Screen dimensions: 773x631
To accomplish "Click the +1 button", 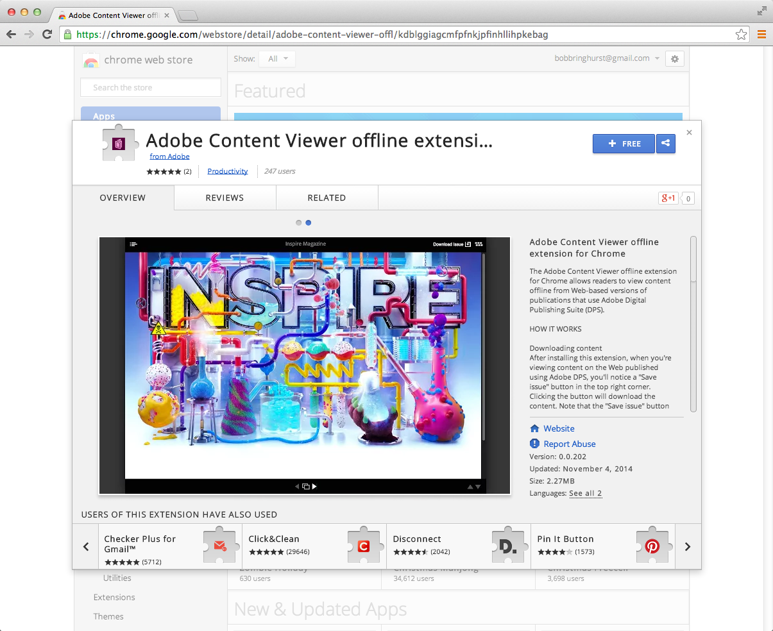I will pyautogui.click(x=668, y=198).
